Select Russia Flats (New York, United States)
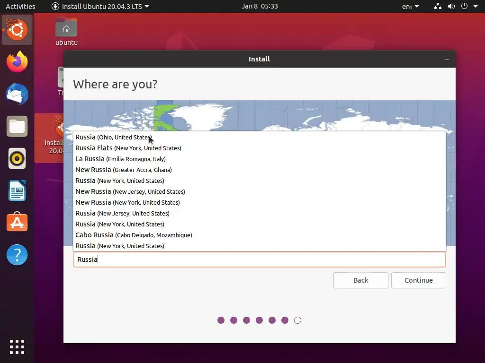 point(260,148)
